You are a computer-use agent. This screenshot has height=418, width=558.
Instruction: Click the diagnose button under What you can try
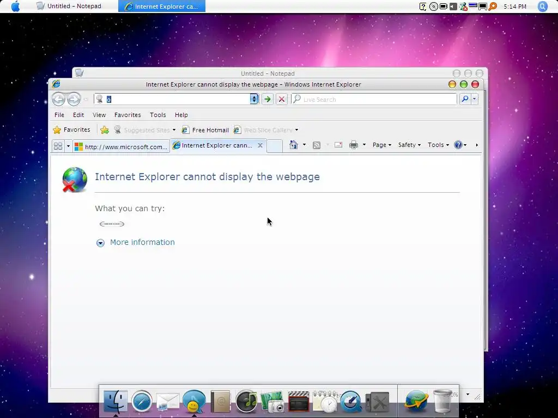112,224
